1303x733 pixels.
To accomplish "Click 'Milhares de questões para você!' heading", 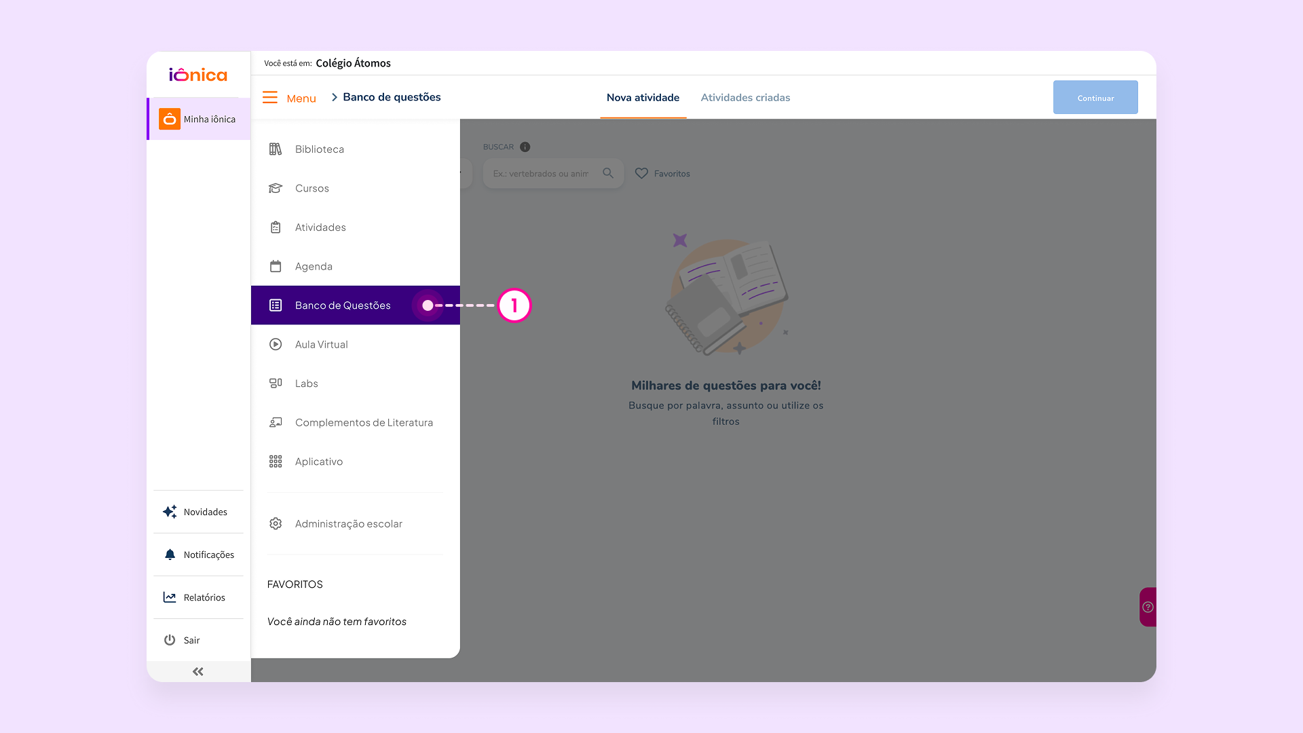I will coord(726,386).
